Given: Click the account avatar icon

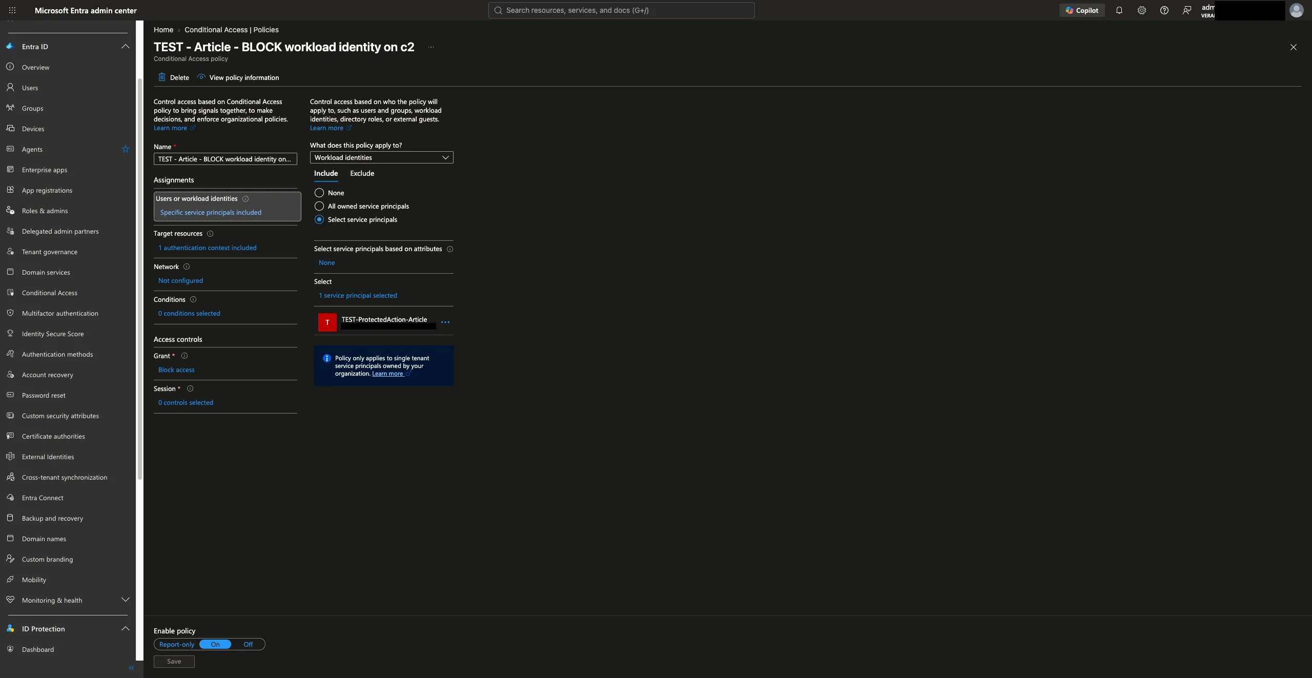Looking at the screenshot, I should [1296, 10].
